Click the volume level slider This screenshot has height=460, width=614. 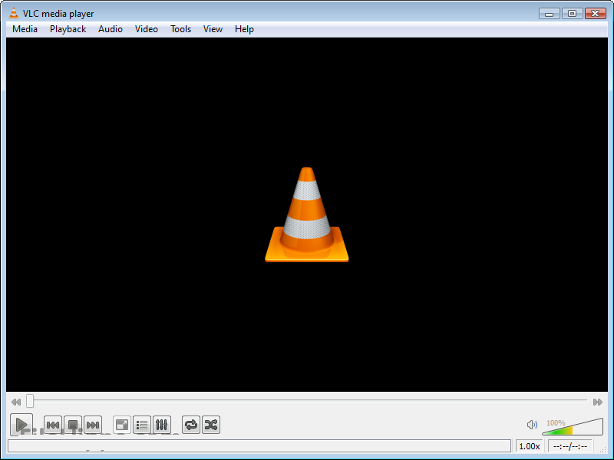click(573, 428)
